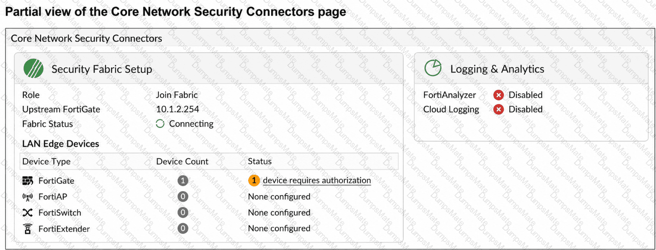656x250 pixels.
Task: Click the Upstream FortiGate address 10.1.2.254
Action: [x=178, y=109]
